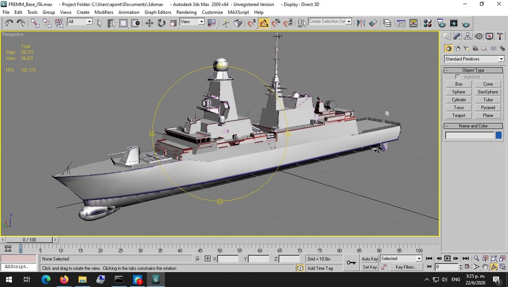
Task: Open the Rendering menu
Action: pyautogui.click(x=186, y=12)
